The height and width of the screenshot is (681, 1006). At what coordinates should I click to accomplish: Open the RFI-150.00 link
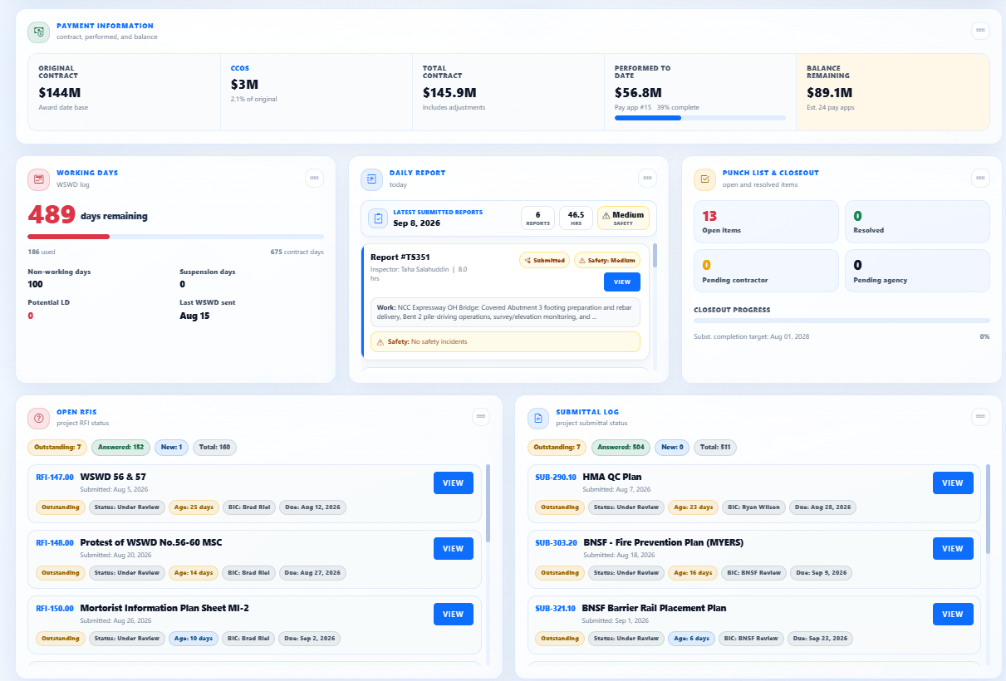(x=55, y=609)
